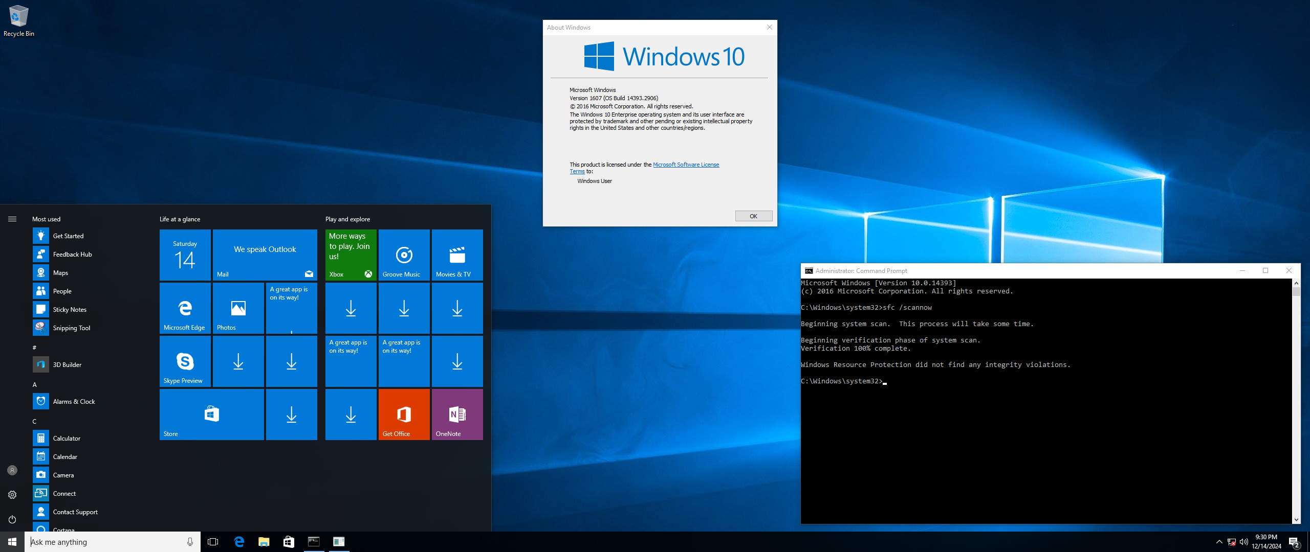Select the Play and explore group title
Image resolution: width=1310 pixels, height=552 pixels.
347,219
